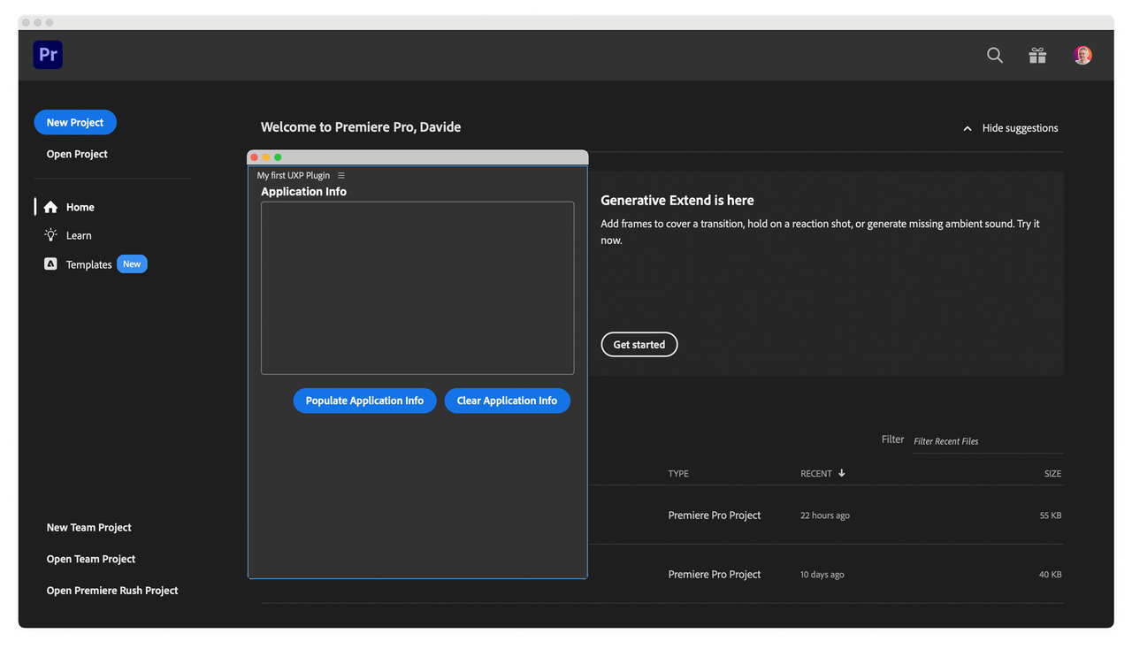
Task: Select the Home house icon in sidebar
Action: (50, 206)
